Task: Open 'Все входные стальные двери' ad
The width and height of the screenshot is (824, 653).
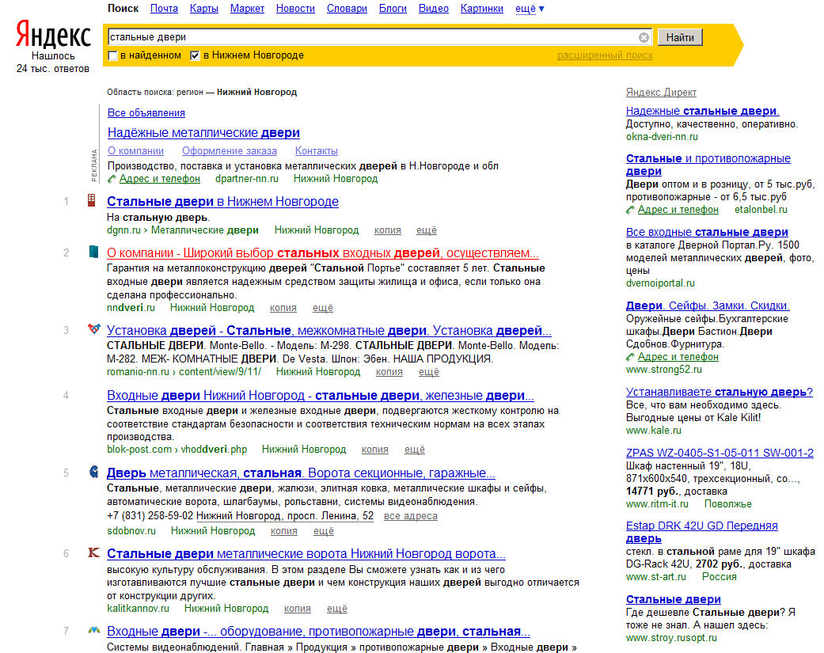Action: click(708, 232)
